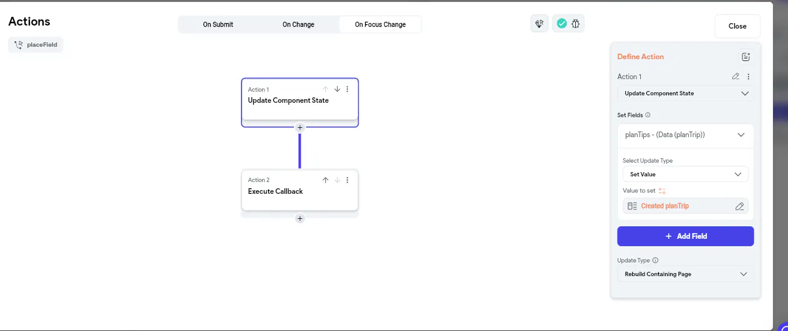The width and height of the screenshot is (788, 331).
Task: Open three-dot menu on Action 2 card
Action: coord(348,180)
